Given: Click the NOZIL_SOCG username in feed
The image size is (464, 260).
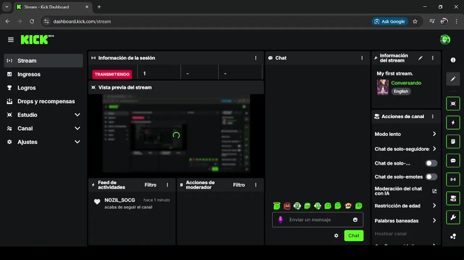Looking at the screenshot, I should pos(120,200).
